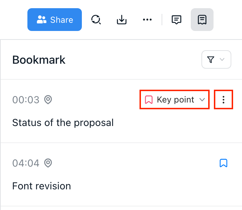Click the red bookmark icon in Key point
The width and height of the screenshot is (242, 210).
[x=149, y=100]
